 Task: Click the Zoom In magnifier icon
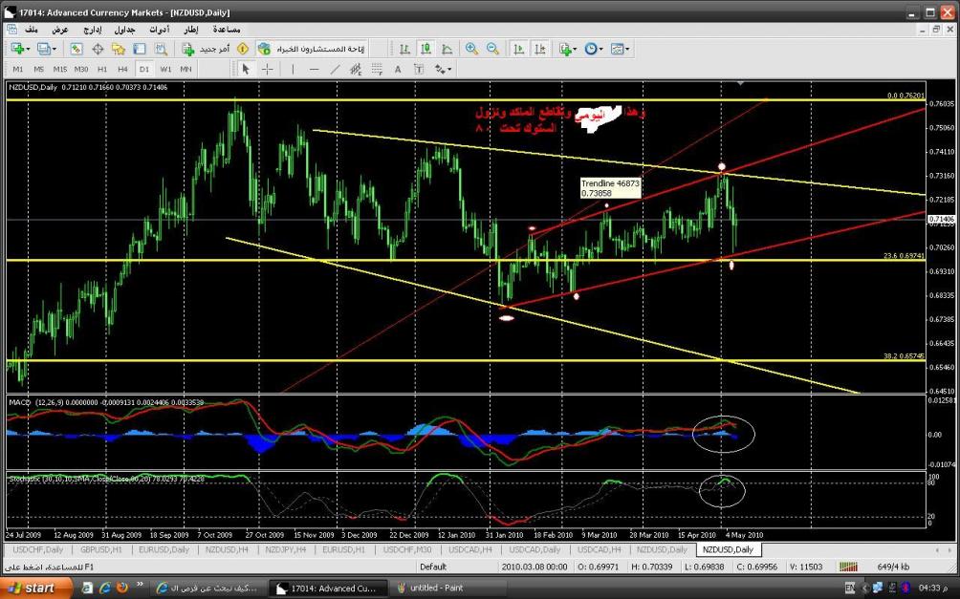pyautogui.click(x=471, y=49)
